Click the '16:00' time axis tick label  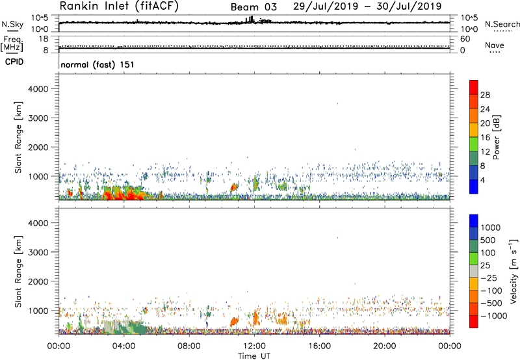(x=319, y=346)
